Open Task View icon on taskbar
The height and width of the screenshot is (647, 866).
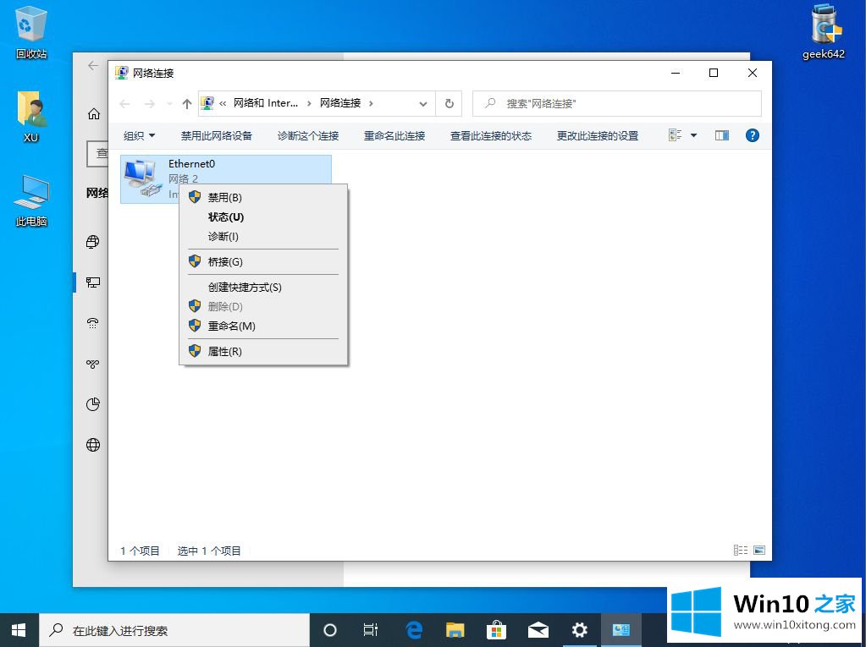click(371, 630)
